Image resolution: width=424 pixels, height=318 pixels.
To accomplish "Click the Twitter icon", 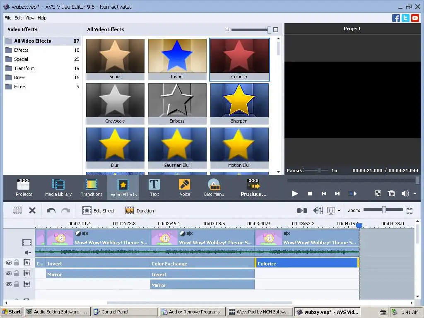I will click(405, 18).
